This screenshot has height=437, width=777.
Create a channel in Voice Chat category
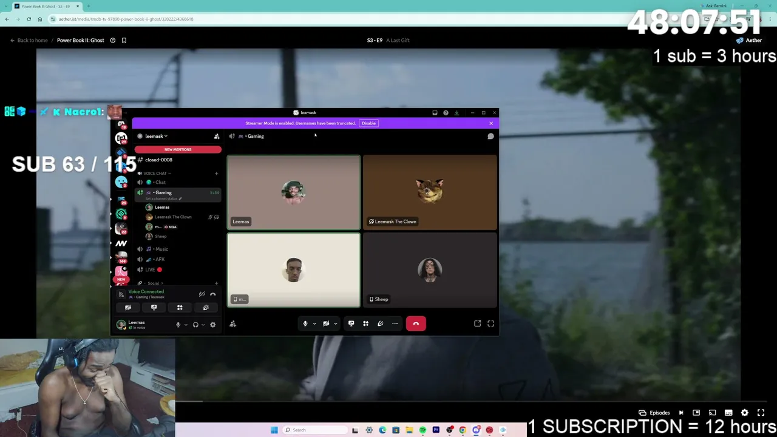point(216,174)
